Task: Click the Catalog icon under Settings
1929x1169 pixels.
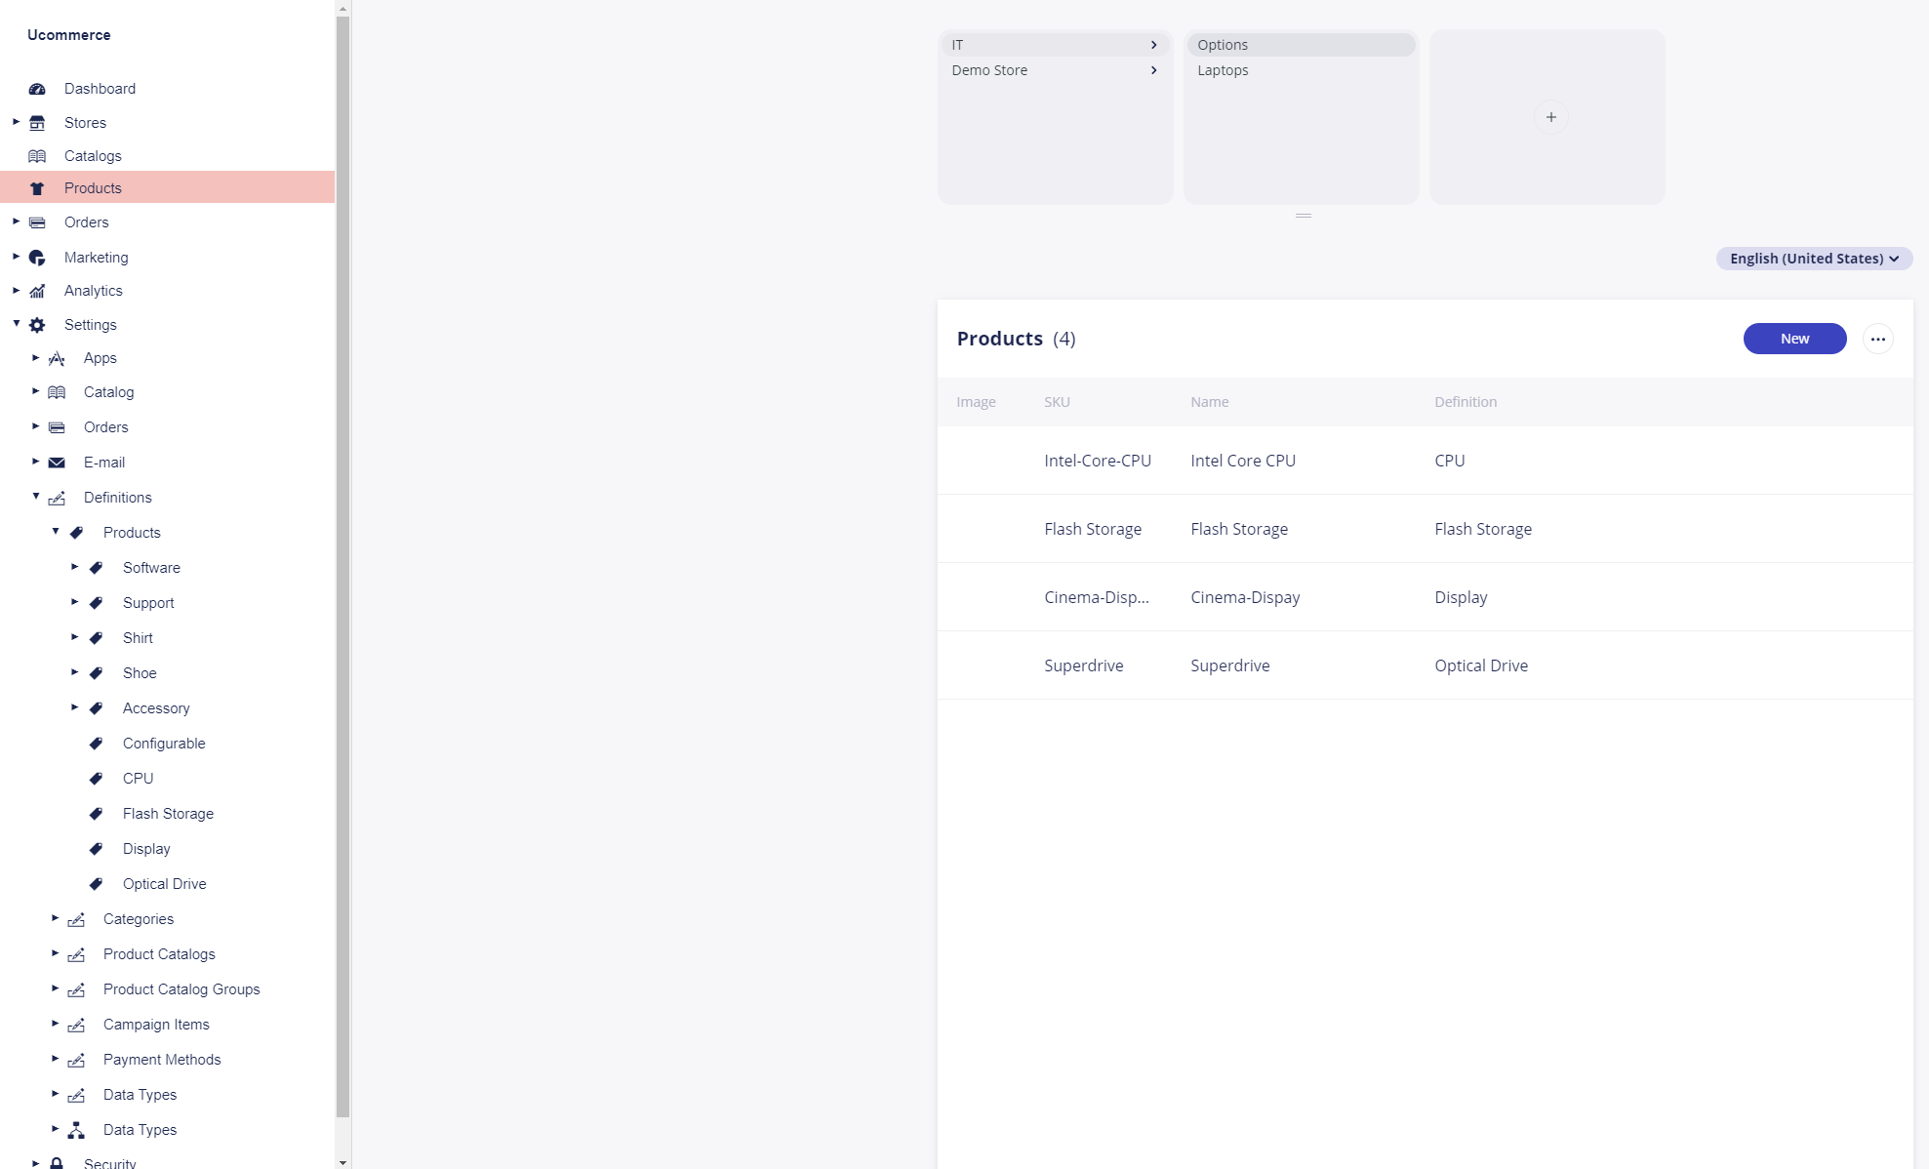Action: (x=57, y=392)
